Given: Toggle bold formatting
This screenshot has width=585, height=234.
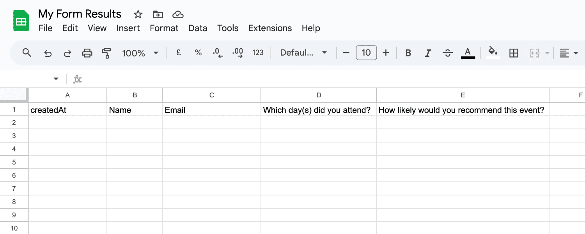Looking at the screenshot, I should pyautogui.click(x=408, y=53).
